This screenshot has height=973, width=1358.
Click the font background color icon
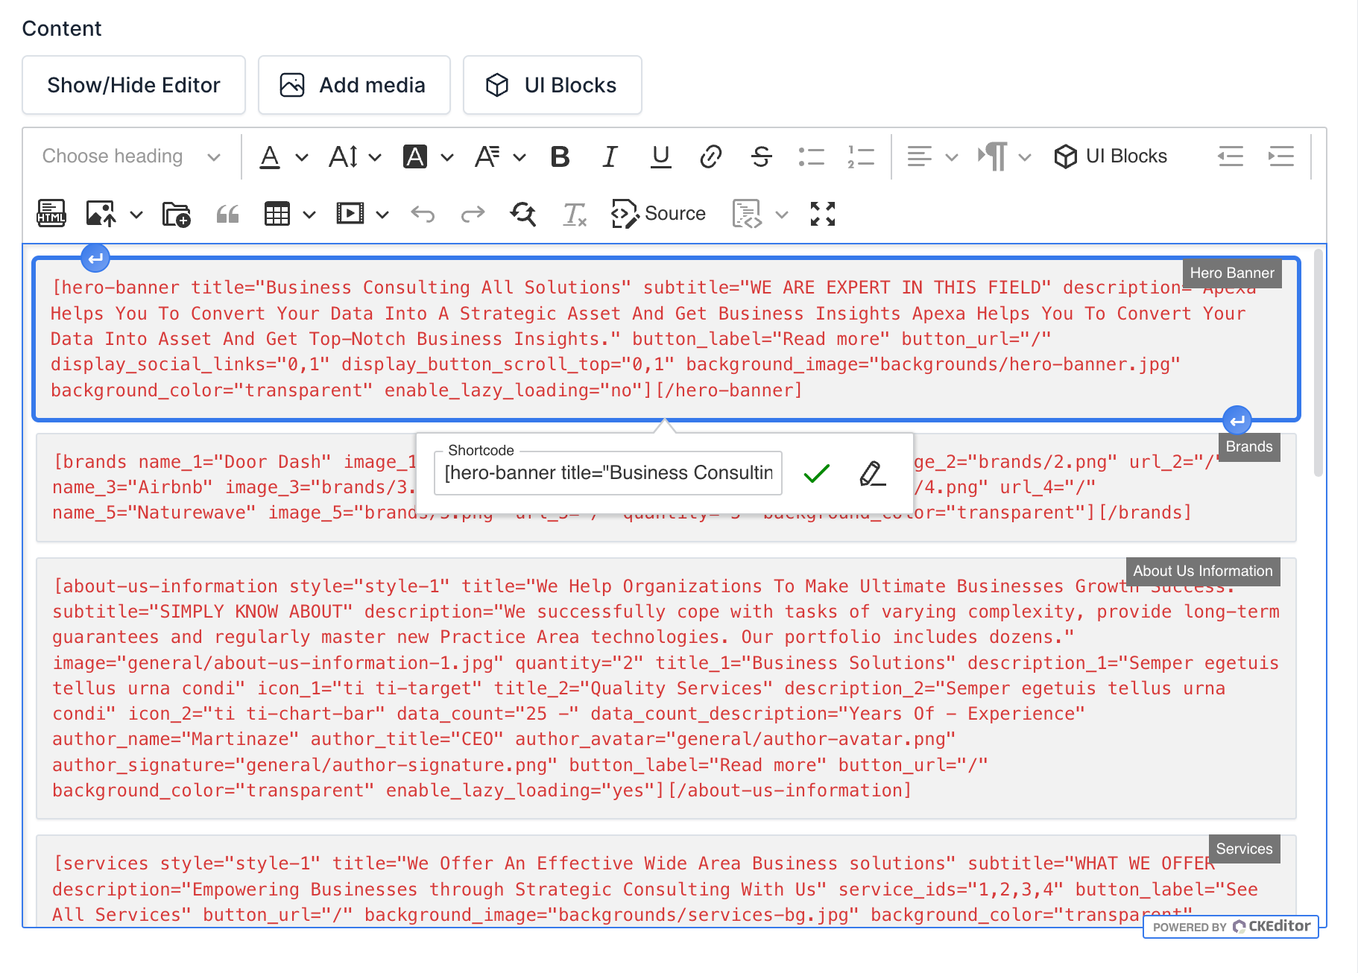(415, 156)
